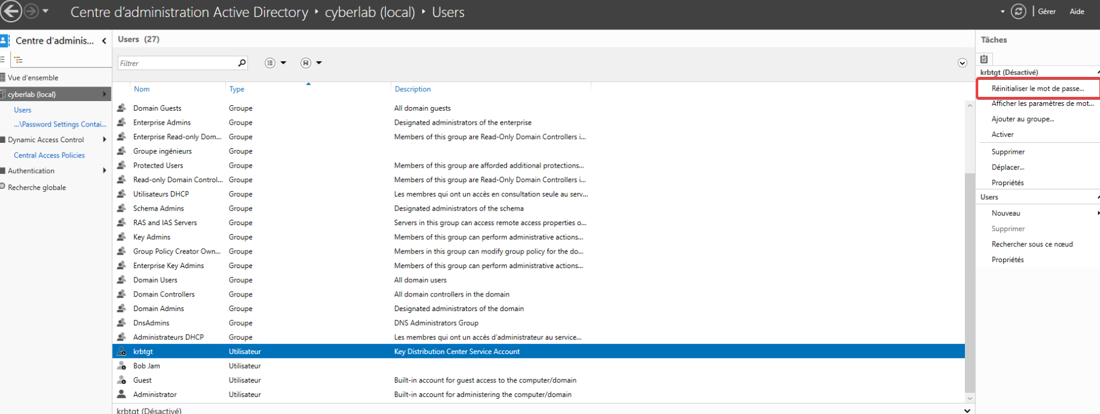Select the Administrator user icon
This screenshot has height=414, width=1100.
(x=122, y=395)
